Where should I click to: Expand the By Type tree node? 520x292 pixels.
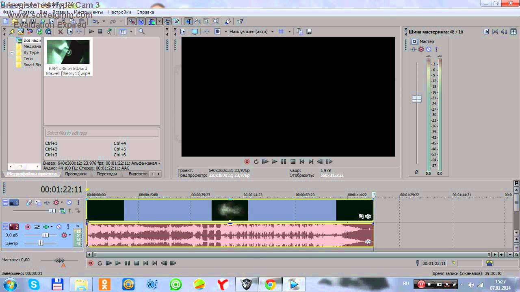12,53
